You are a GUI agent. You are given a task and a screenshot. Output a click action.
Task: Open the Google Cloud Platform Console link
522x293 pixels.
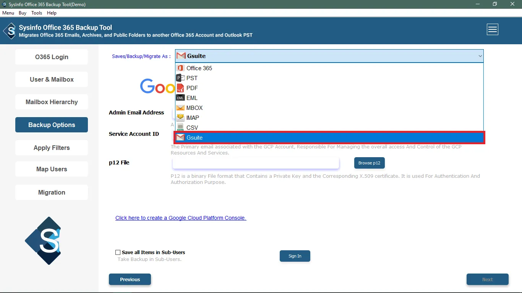click(181, 218)
